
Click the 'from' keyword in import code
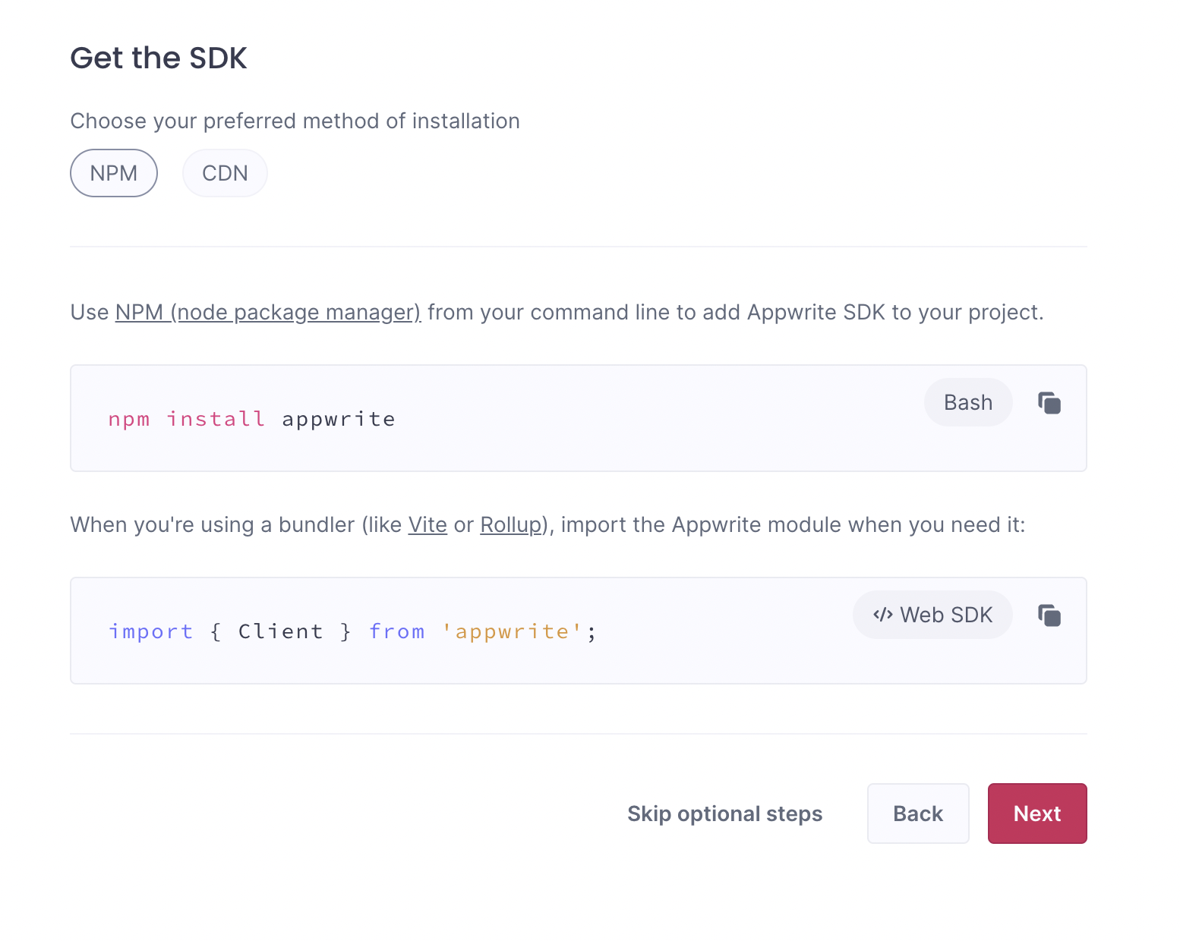point(396,631)
